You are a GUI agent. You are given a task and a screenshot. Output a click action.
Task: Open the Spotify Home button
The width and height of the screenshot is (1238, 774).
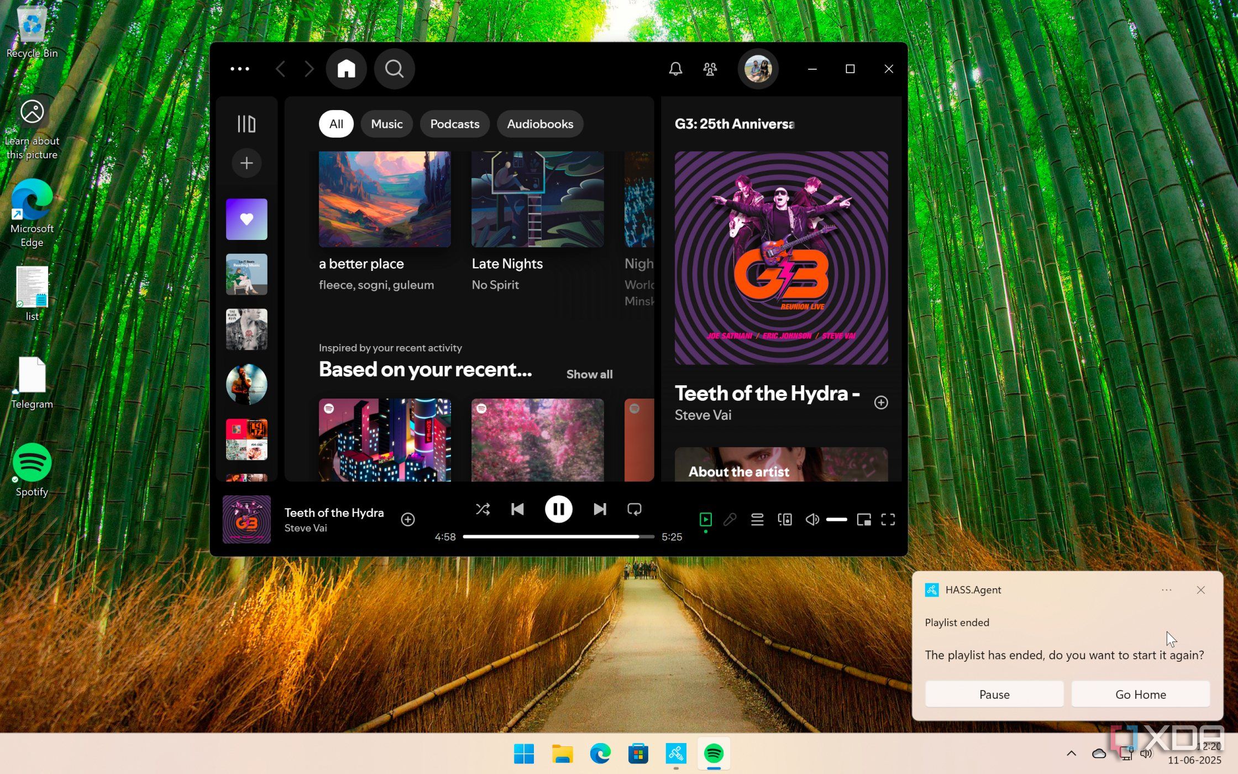(347, 69)
